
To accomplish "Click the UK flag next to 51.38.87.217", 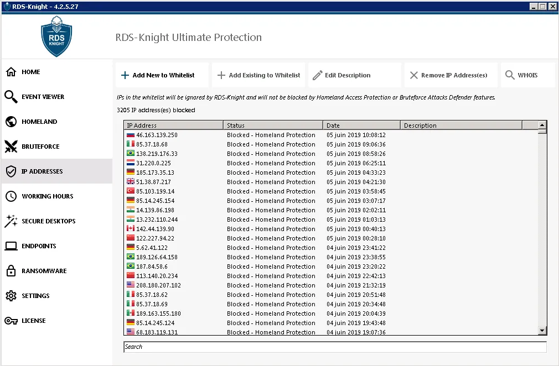I will click(x=131, y=181).
